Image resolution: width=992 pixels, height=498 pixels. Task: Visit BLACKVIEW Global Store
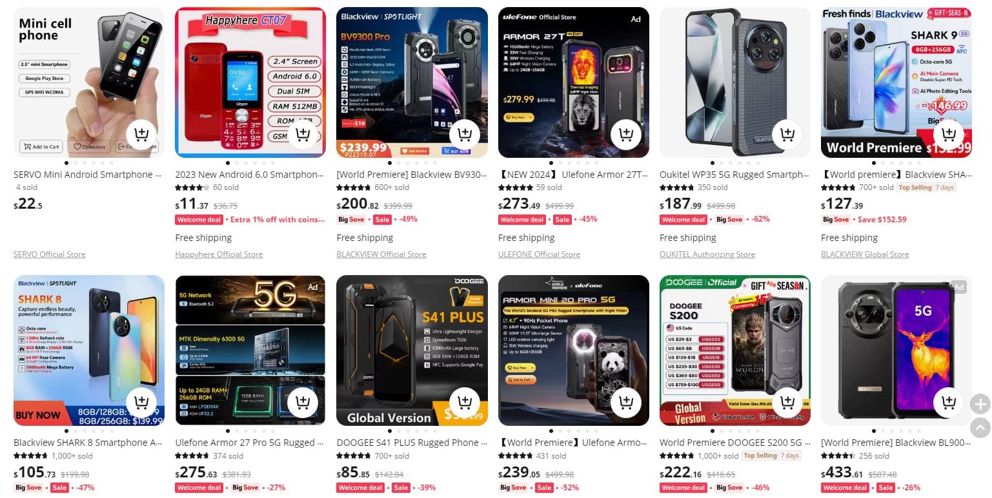point(865,254)
